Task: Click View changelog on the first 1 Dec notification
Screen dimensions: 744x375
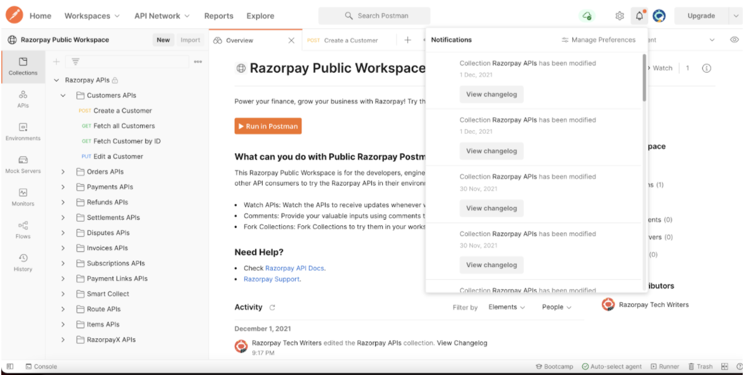Action: tap(491, 94)
